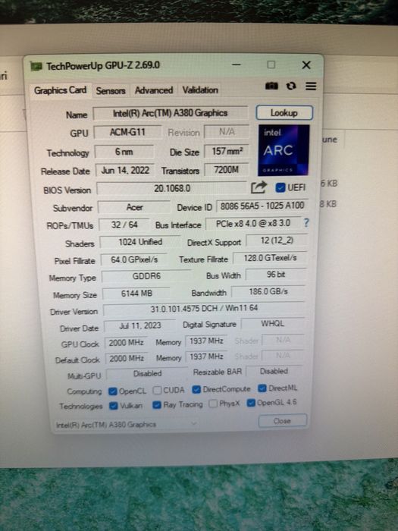
Task: Click the Release Date Jun 14, 2022
Action: point(125,170)
